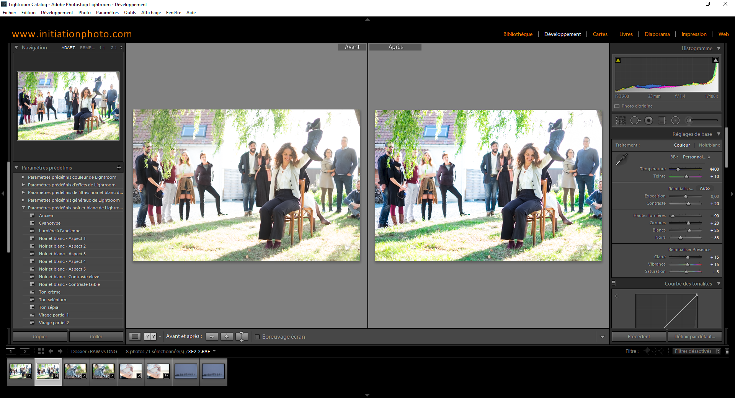This screenshot has height=398, width=735.
Task: Click the swap before and after settings button
Action: [x=242, y=337]
